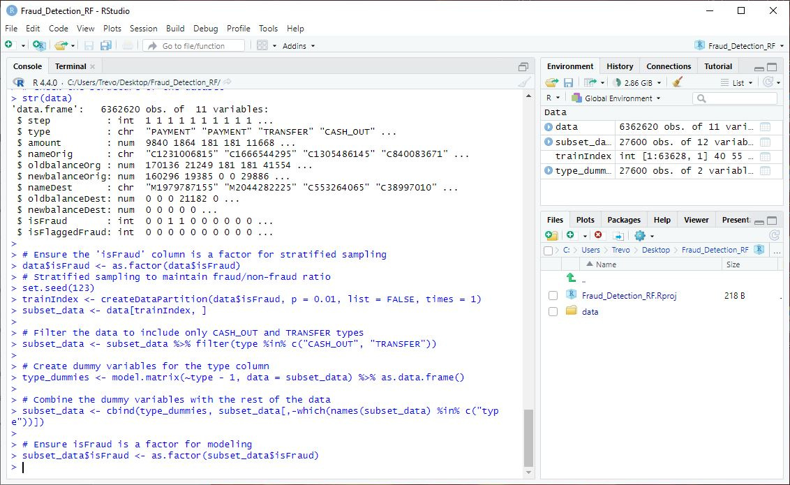The width and height of the screenshot is (790, 485).
Task: Click the Environment search field
Action: point(735,98)
